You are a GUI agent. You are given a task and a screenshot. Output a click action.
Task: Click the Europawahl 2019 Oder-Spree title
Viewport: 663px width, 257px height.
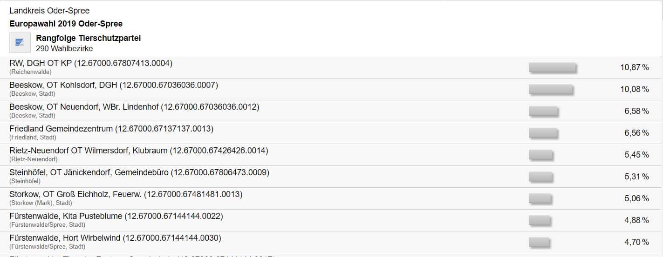pyautogui.click(x=66, y=24)
